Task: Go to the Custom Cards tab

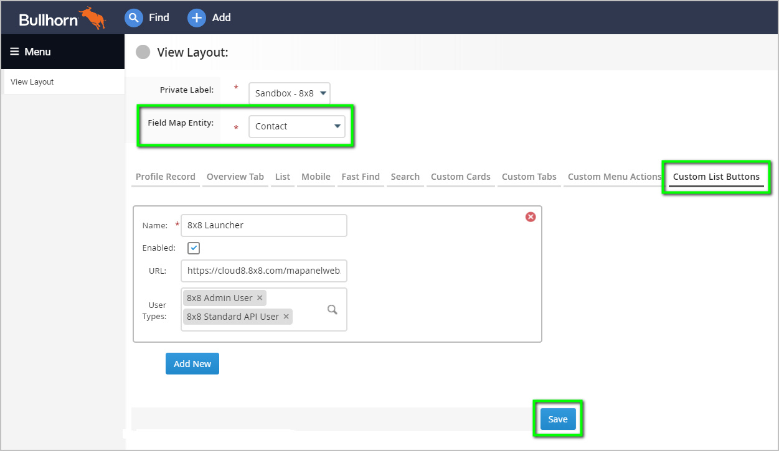Action: click(461, 177)
